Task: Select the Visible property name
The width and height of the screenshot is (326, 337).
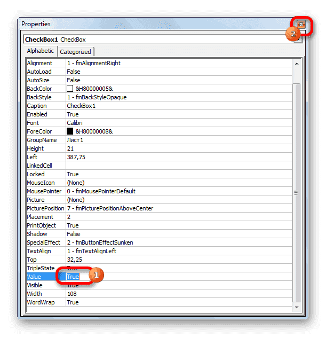Action: (x=35, y=285)
